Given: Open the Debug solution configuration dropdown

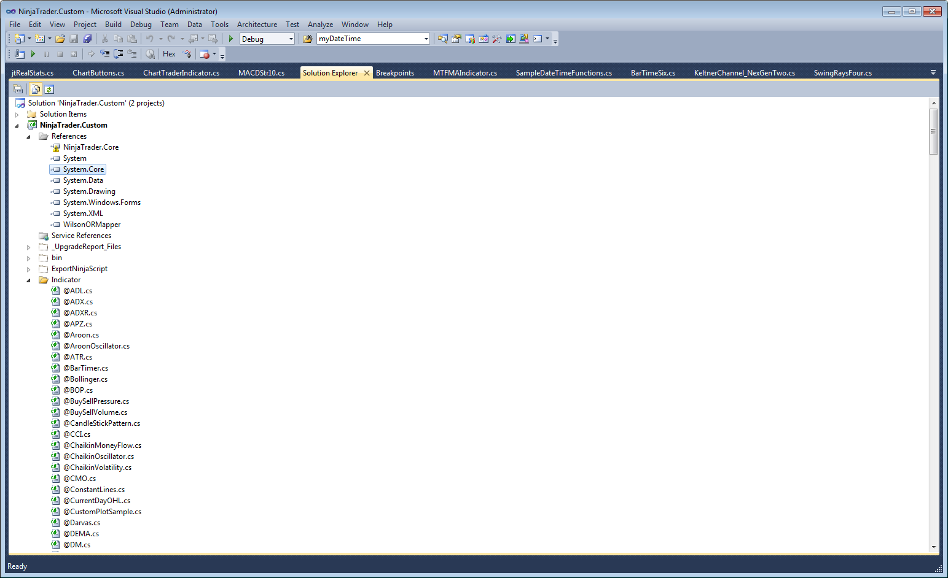Looking at the screenshot, I should pos(267,39).
